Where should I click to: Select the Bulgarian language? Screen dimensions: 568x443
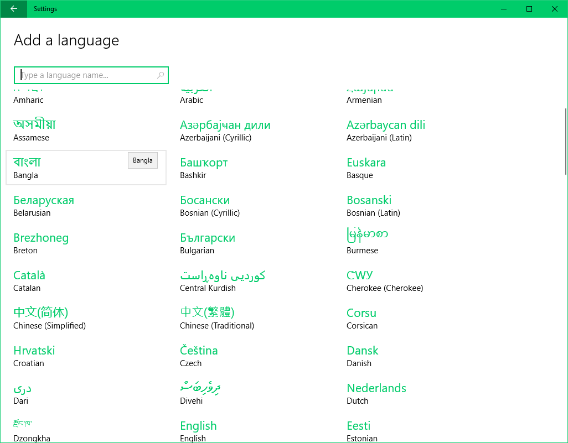(x=207, y=243)
